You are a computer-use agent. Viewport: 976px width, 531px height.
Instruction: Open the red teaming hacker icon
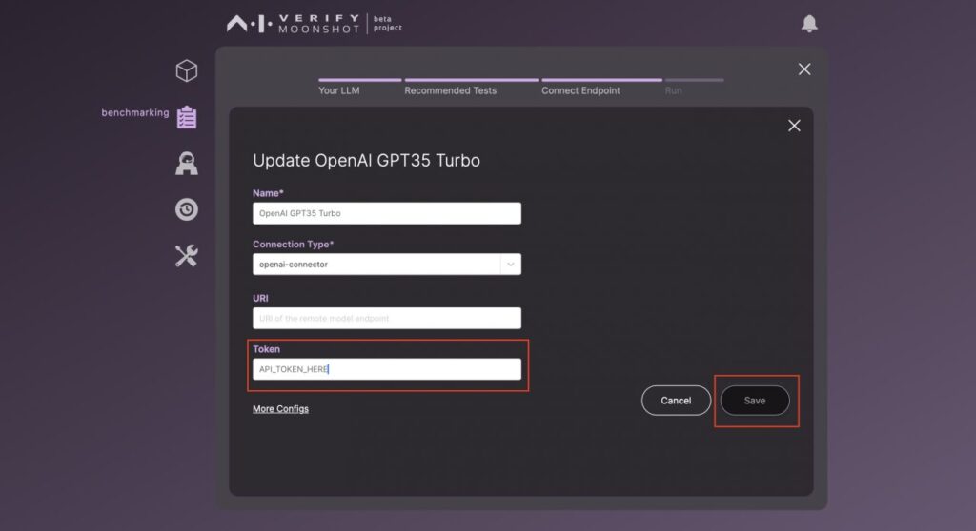tap(187, 163)
